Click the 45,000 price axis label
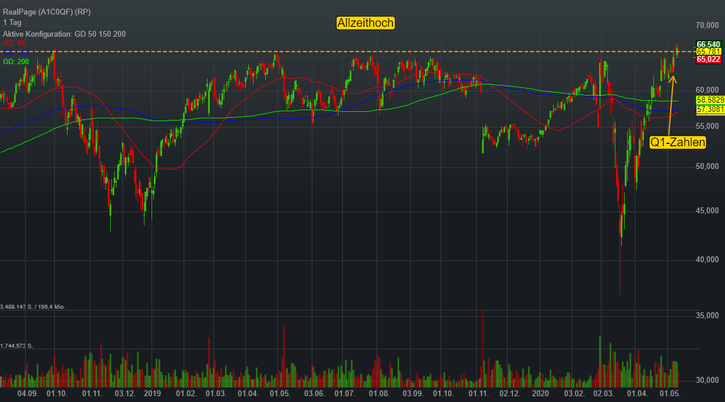 tap(707, 210)
